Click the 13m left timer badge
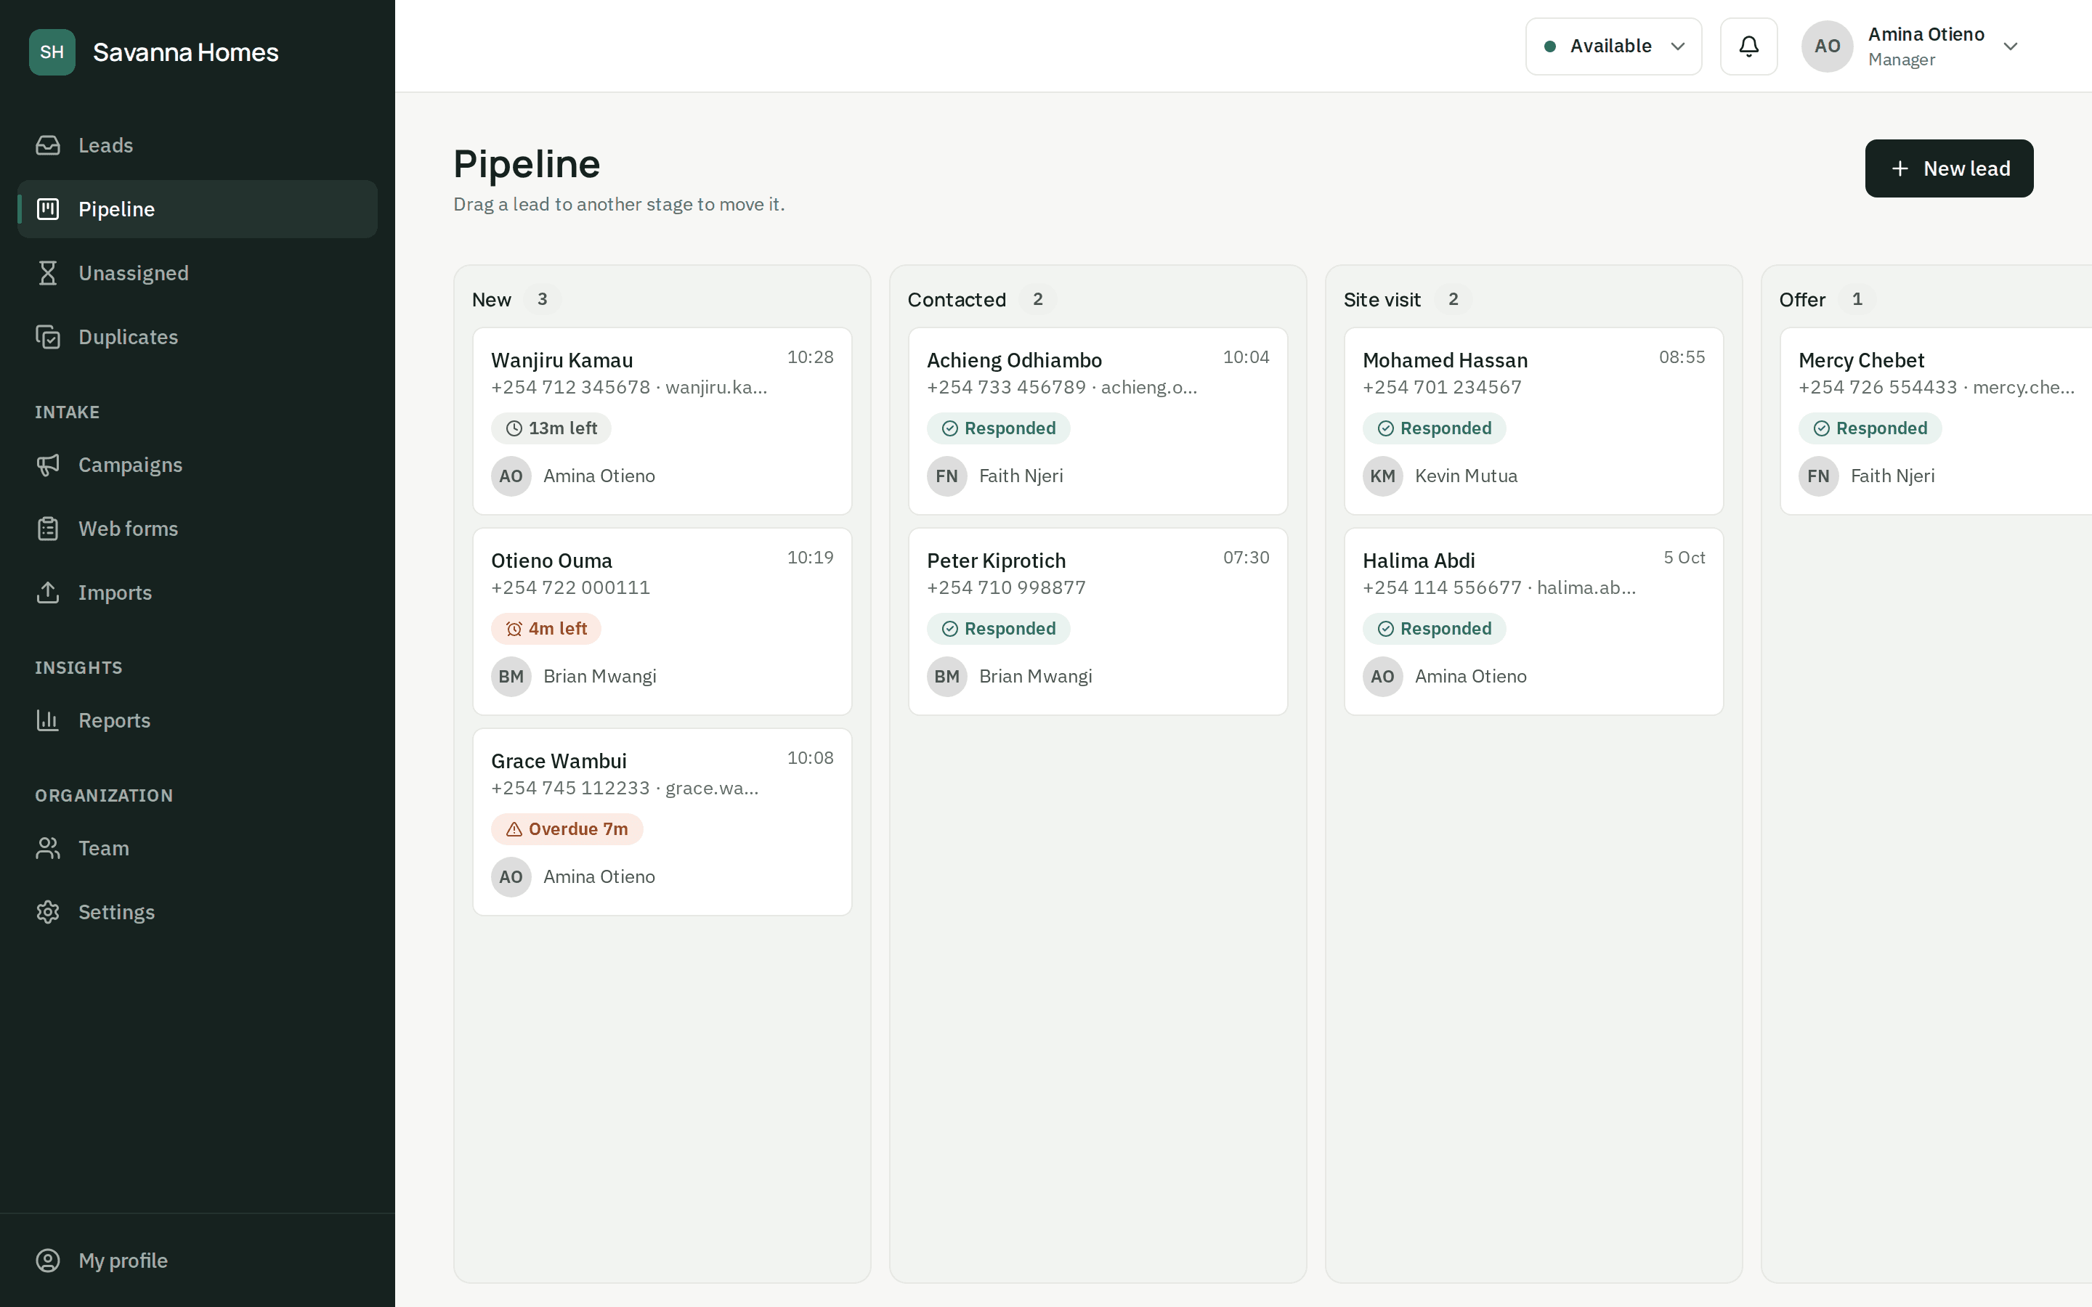The width and height of the screenshot is (2092, 1307). click(551, 428)
